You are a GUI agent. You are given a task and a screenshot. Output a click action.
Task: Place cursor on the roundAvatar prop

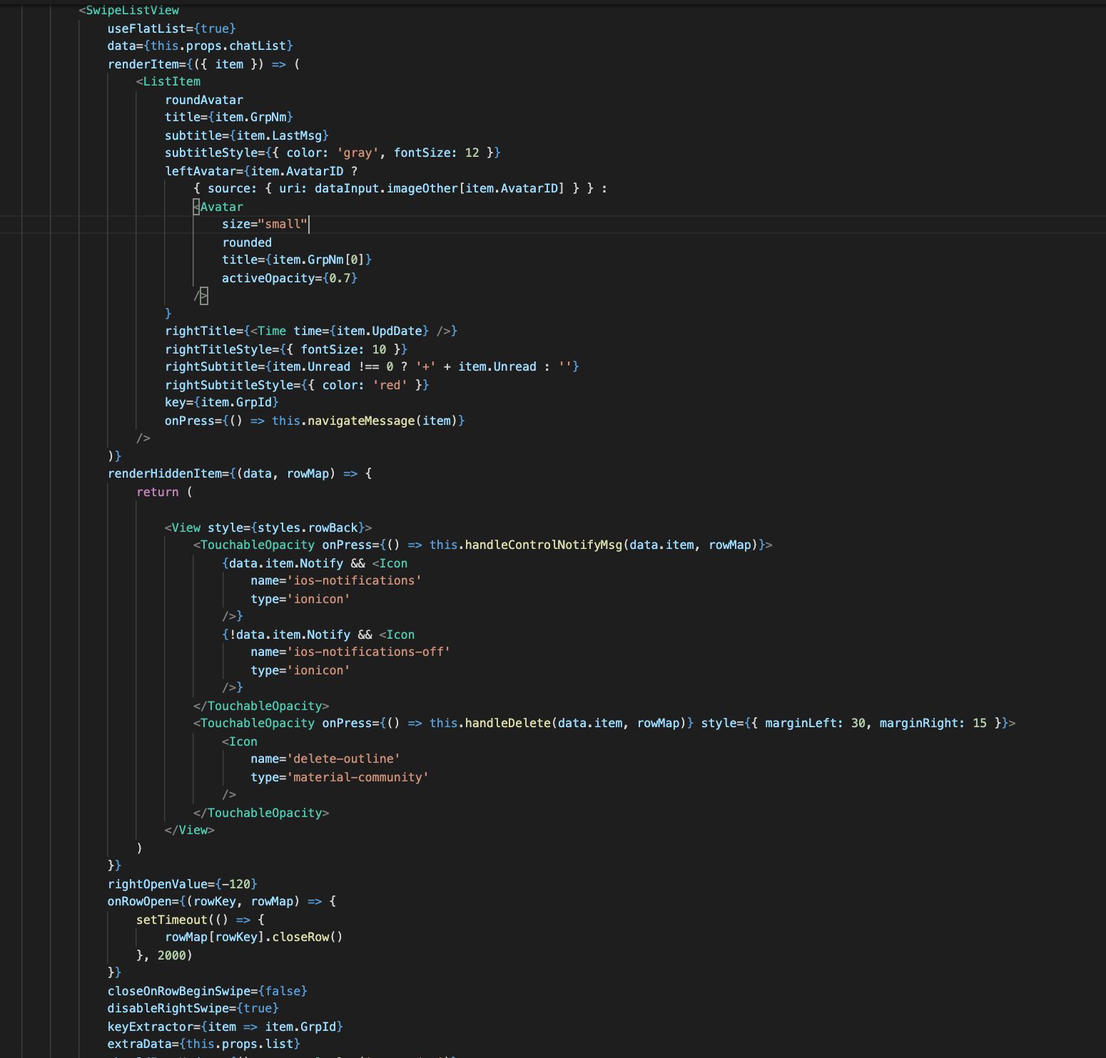point(203,99)
